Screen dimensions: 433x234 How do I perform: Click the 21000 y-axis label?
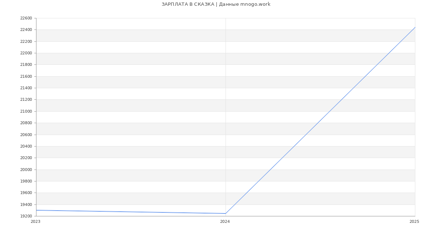(26, 111)
